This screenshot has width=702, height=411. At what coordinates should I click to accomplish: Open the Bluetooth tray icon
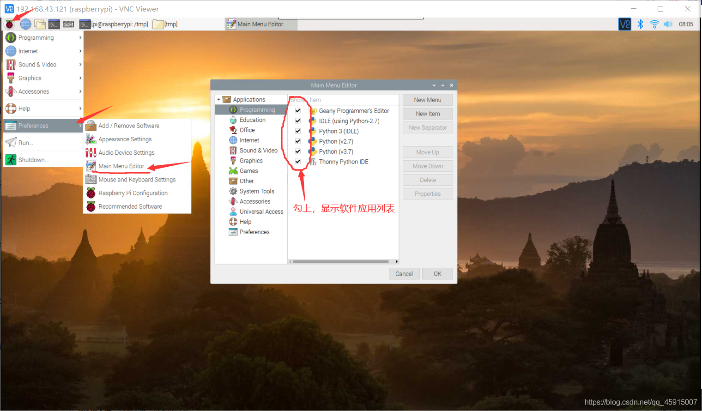tap(640, 24)
